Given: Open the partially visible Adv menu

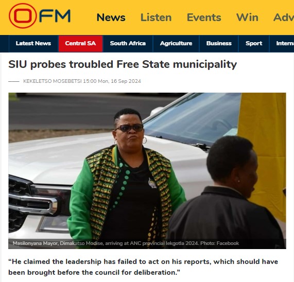Looking at the screenshot, I should click(x=284, y=17).
